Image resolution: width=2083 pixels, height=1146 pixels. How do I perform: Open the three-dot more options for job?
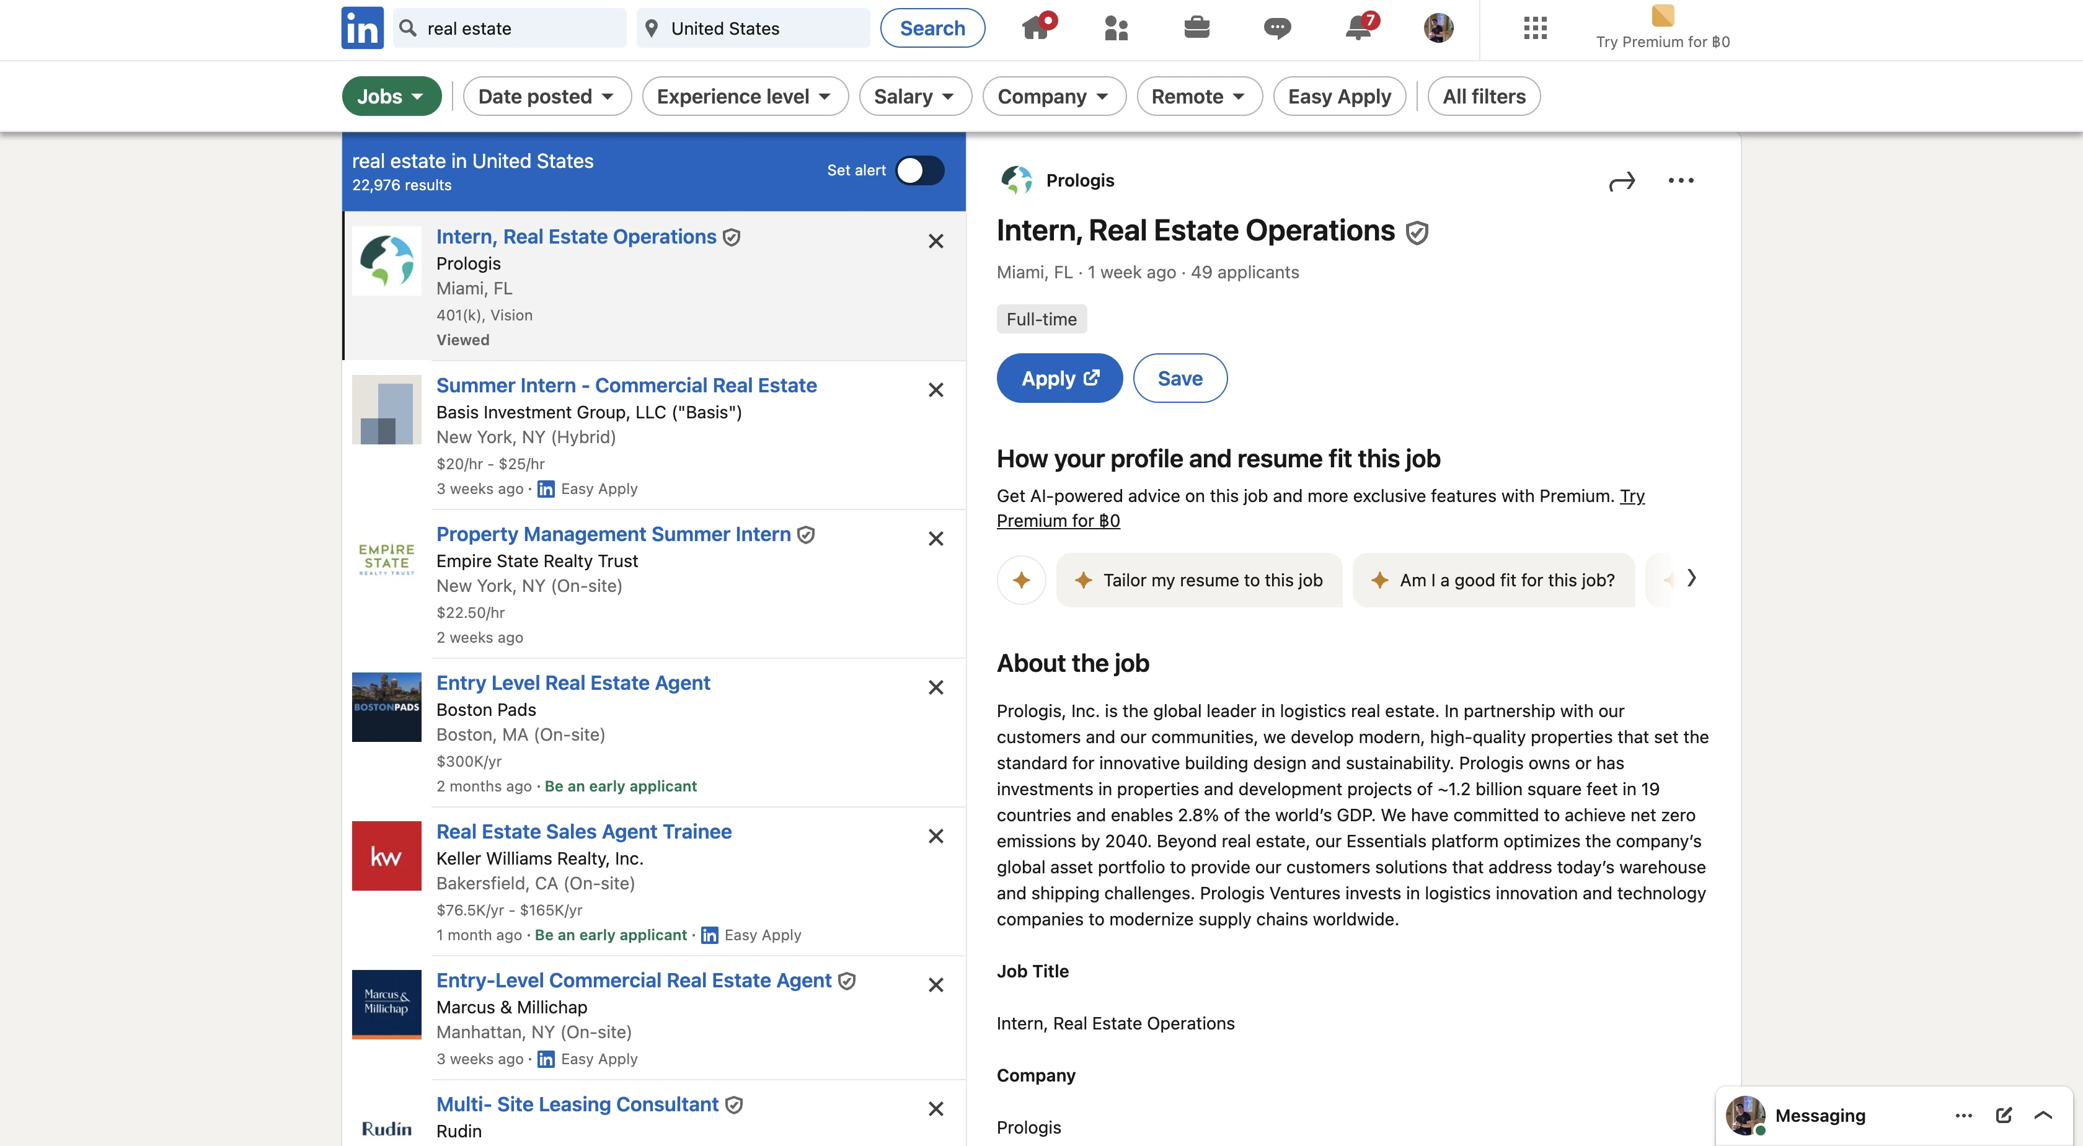(x=1680, y=181)
